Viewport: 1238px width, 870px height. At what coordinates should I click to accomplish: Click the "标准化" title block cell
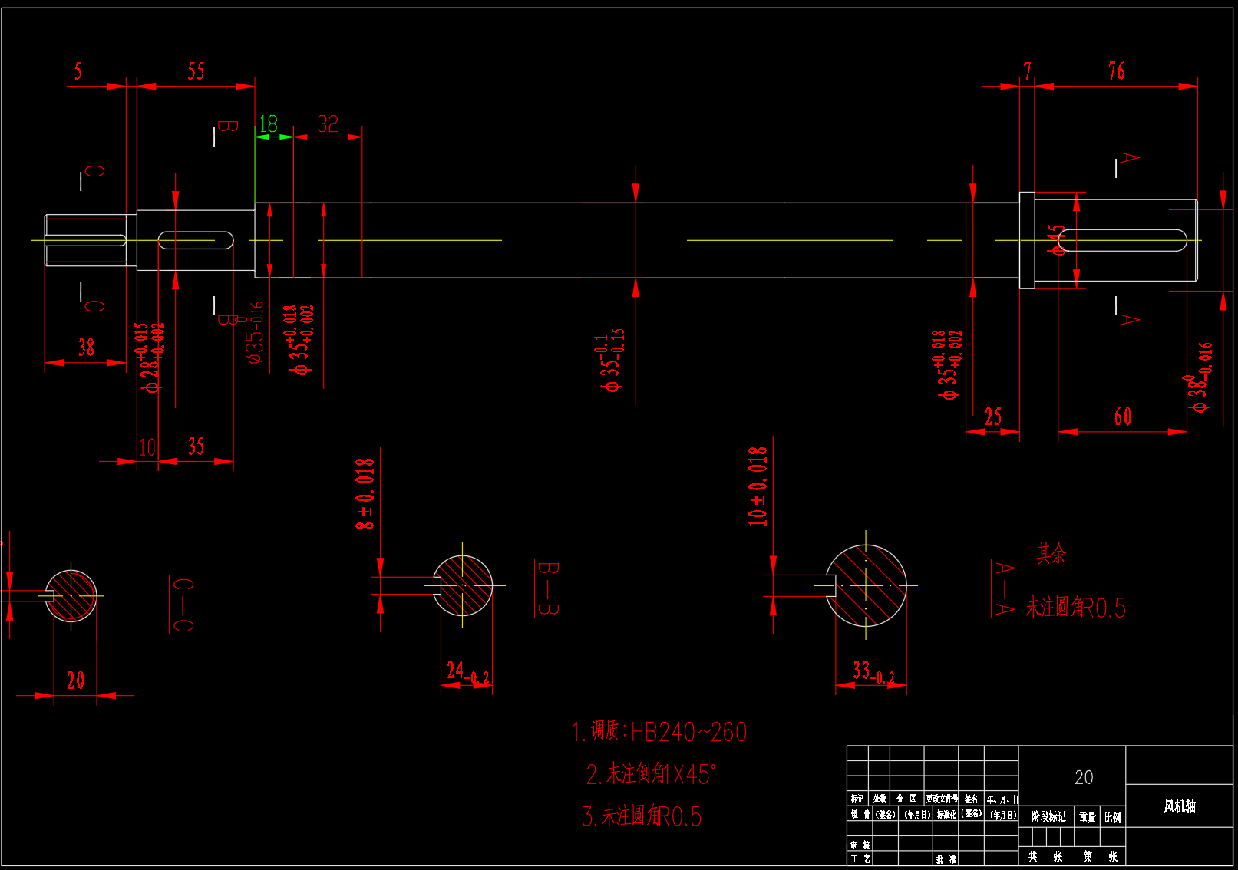click(x=946, y=814)
